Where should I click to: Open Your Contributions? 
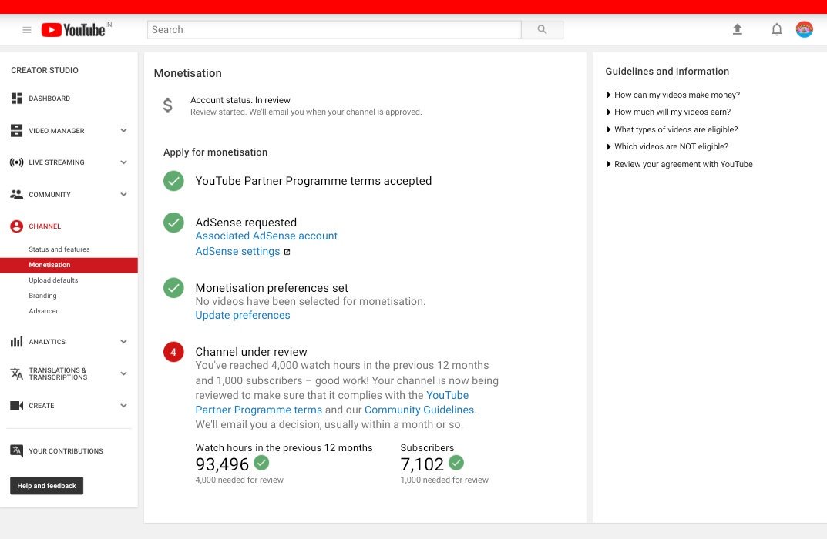66,451
